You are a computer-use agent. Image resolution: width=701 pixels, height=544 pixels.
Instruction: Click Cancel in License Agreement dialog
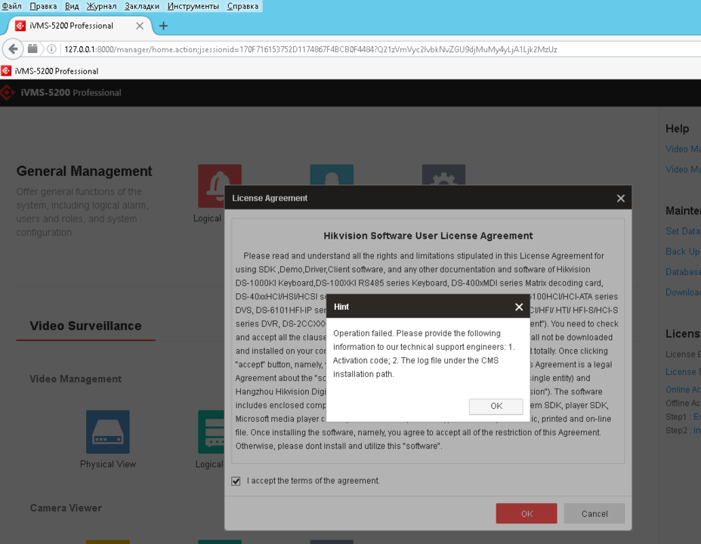(x=594, y=514)
